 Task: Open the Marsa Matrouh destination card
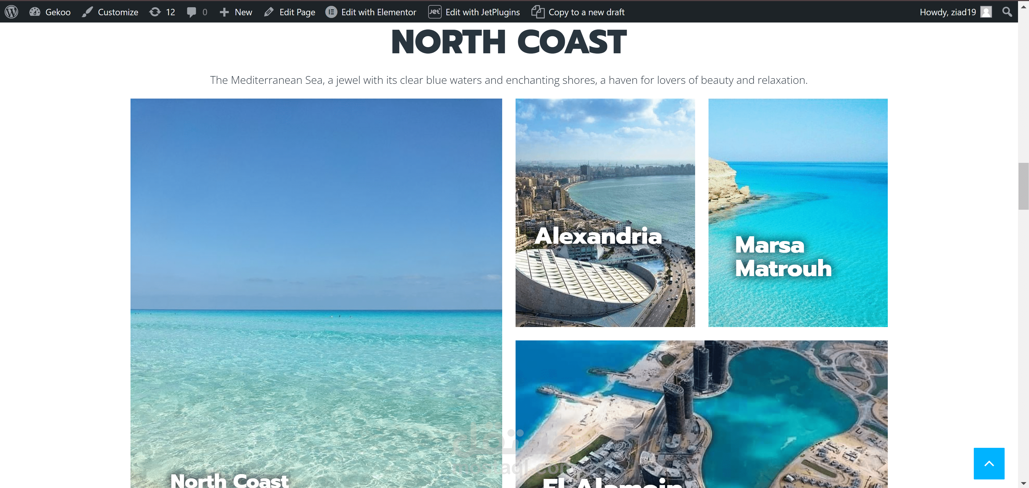coord(798,213)
